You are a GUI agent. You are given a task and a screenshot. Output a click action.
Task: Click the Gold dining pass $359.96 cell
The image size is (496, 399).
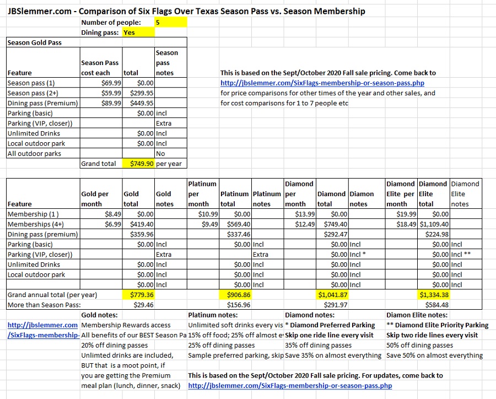138,234
